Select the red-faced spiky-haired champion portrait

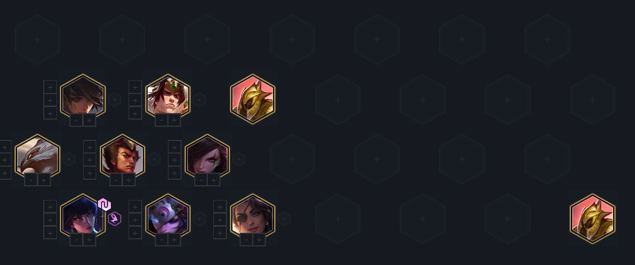(x=123, y=156)
